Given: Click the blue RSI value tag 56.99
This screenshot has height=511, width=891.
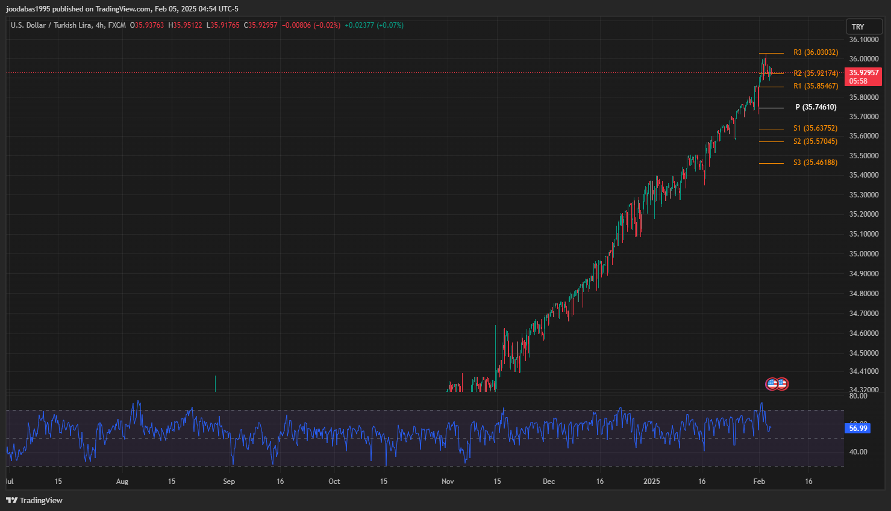Looking at the screenshot, I should pyautogui.click(x=858, y=428).
